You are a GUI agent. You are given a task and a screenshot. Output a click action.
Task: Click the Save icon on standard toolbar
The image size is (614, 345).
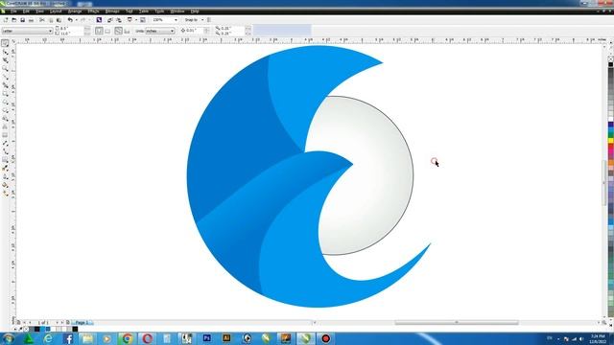pyautogui.click(x=23, y=20)
